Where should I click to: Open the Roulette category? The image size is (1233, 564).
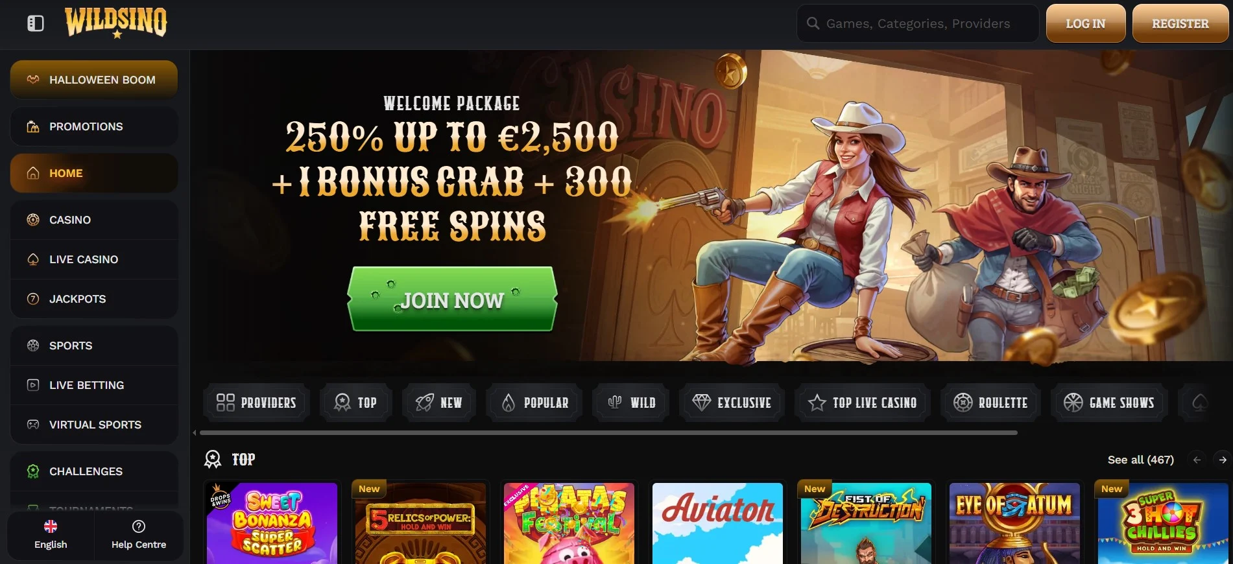pyautogui.click(x=990, y=403)
